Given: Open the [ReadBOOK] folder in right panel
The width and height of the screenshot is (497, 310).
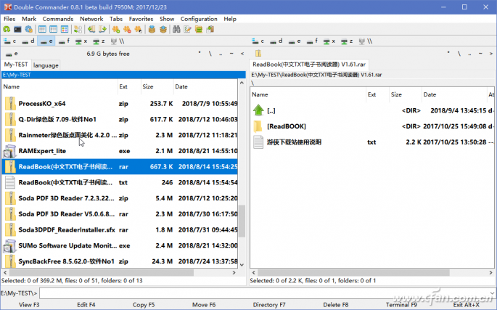Looking at the screenshot, I should (x=372, y=126).
